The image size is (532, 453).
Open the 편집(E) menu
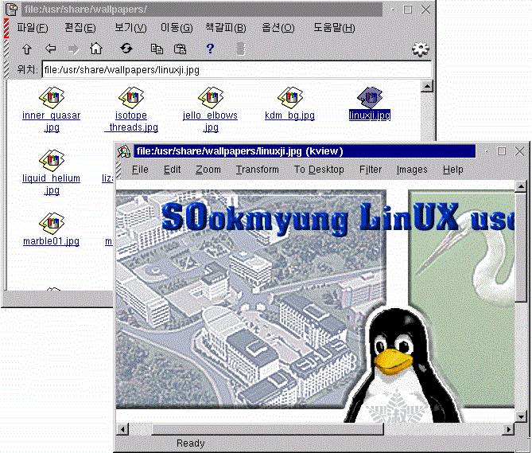click(80, 28)
